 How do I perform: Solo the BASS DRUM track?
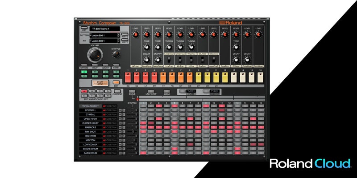click(x=123, y=153)
